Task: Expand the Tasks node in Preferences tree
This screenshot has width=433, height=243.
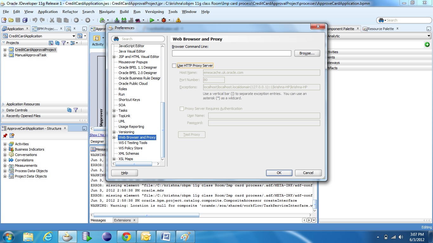Action: [114, 110]
